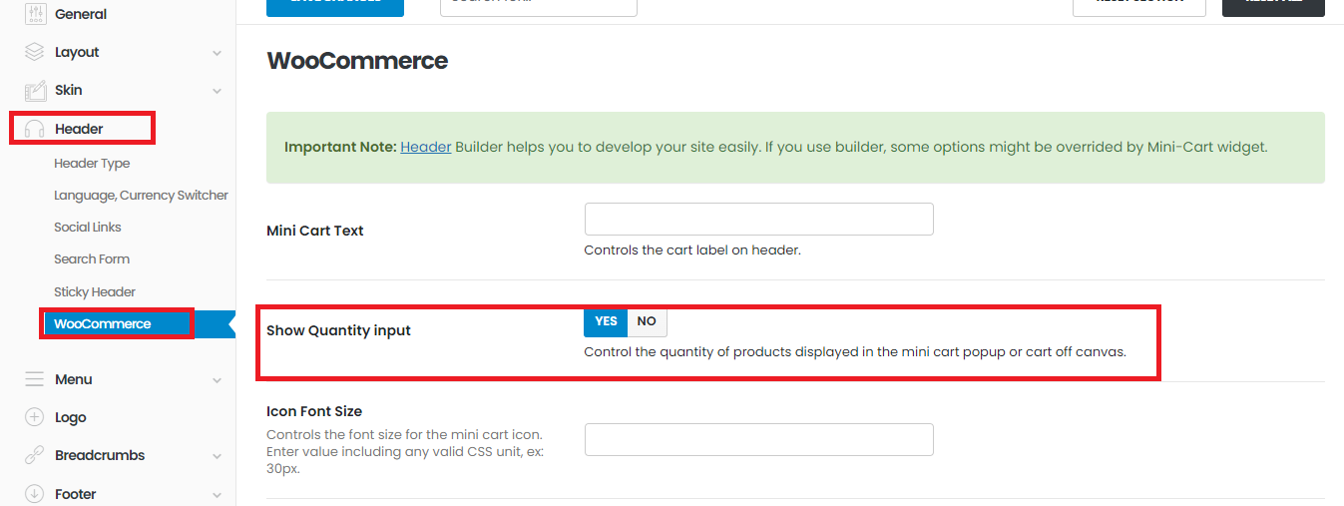Image resolution: width=1344 pixels, height=506 pixels.
Task: Follow the Header link in the Important Note
Action: [426, 147]
